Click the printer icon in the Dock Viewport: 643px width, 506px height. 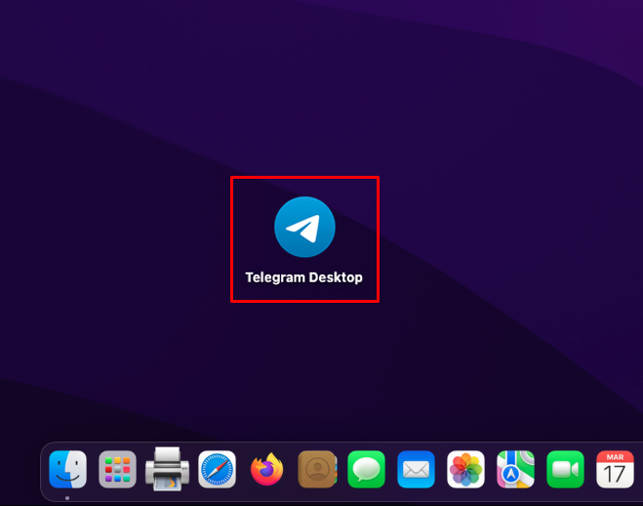pos(167,469)
